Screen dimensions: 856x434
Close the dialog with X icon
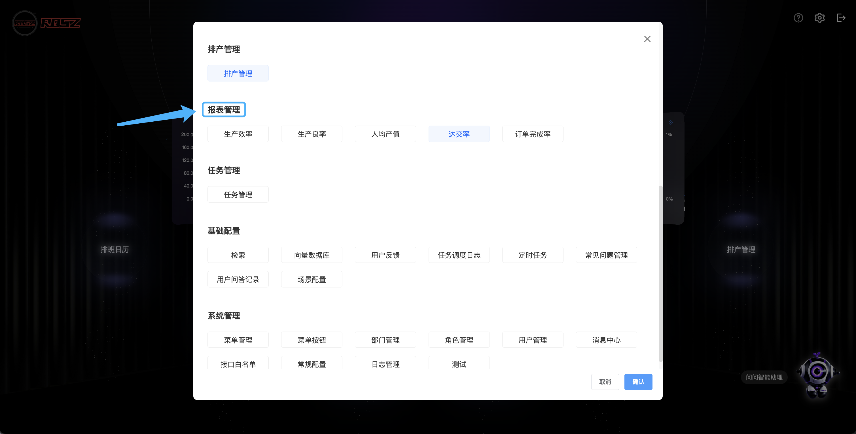pyautogui.click(x=647, y=39)
